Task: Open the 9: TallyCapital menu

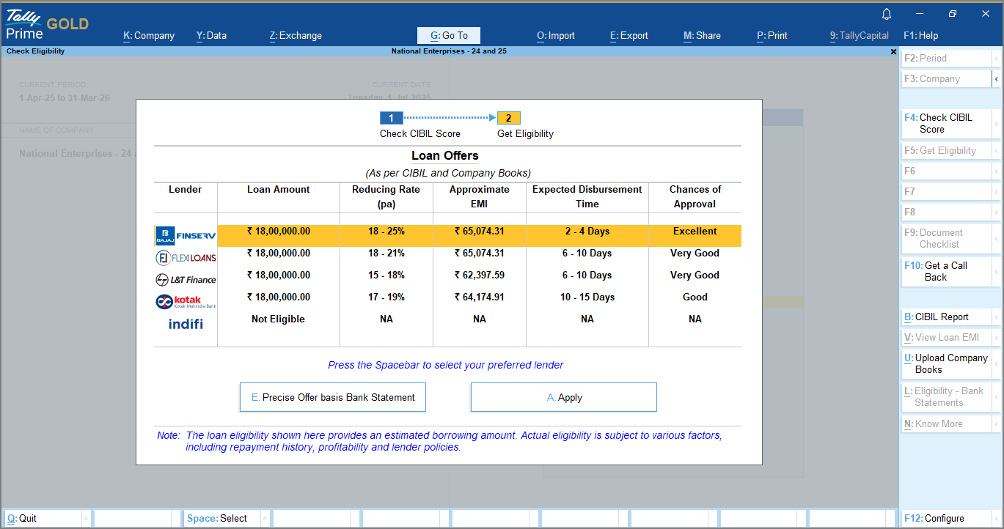Action: pyautogui.click(x=860, y=35)
